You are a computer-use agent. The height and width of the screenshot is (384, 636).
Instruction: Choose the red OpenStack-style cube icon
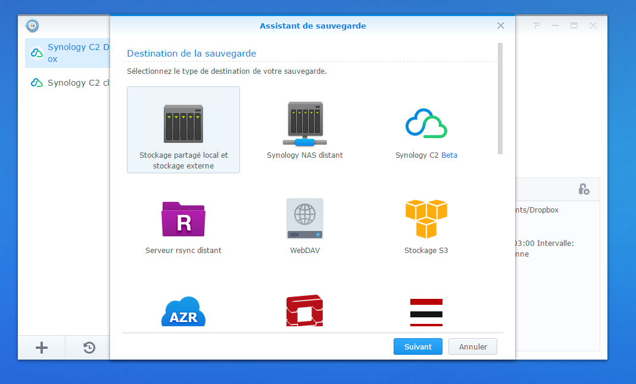pyautogui.click(x=304, y=312)
